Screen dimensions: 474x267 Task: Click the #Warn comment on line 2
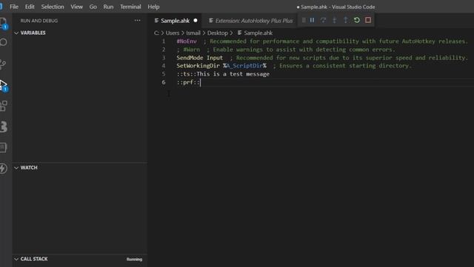point(192,50)
